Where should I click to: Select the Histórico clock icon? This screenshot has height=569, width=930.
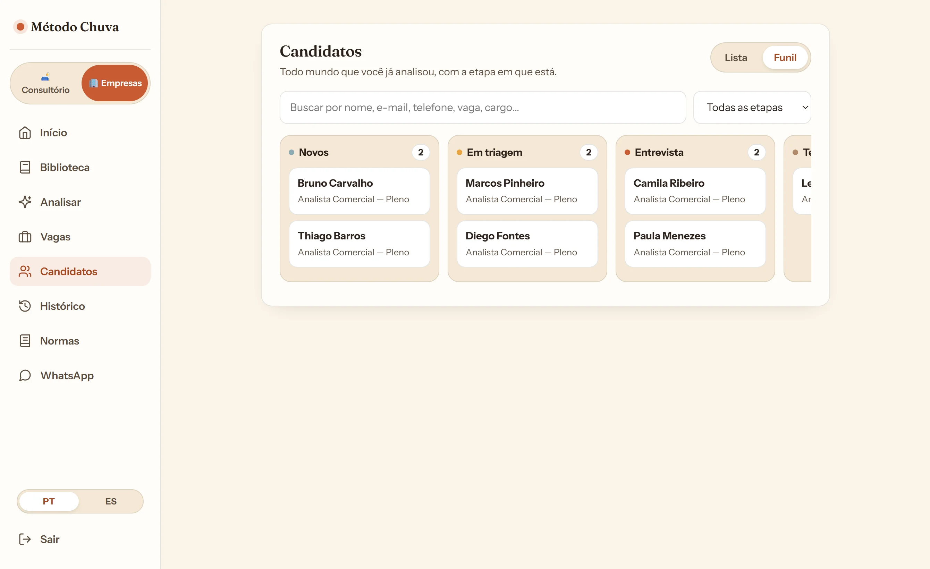25,306
